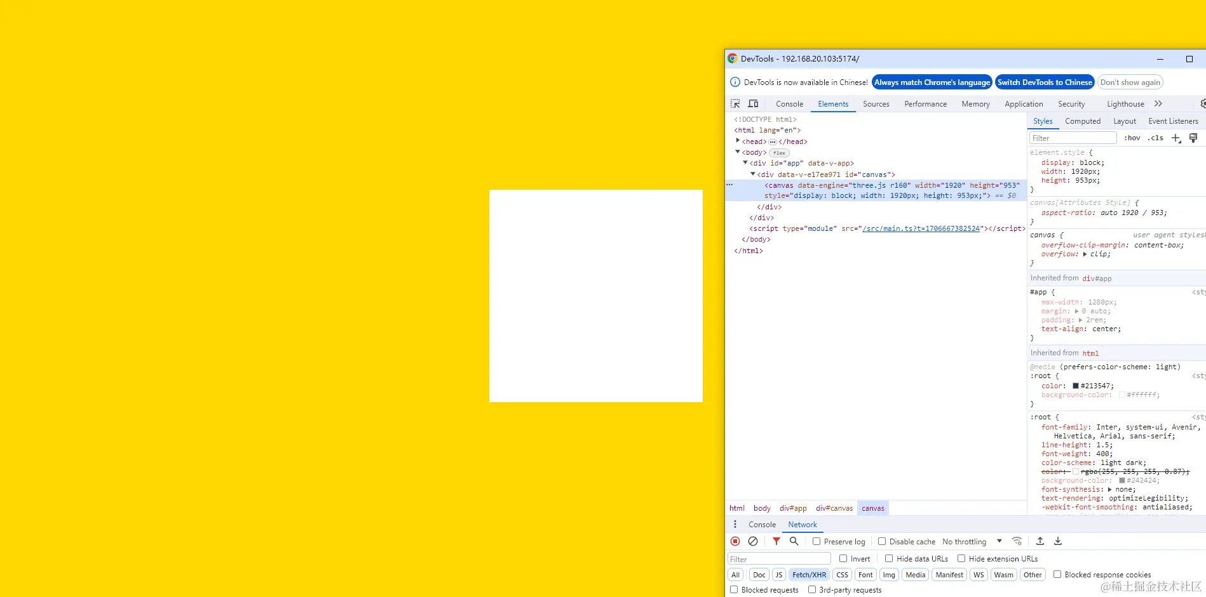Toggle the device toolbar icon
Screen dimensions: 1206x597
tap(753, 103)
